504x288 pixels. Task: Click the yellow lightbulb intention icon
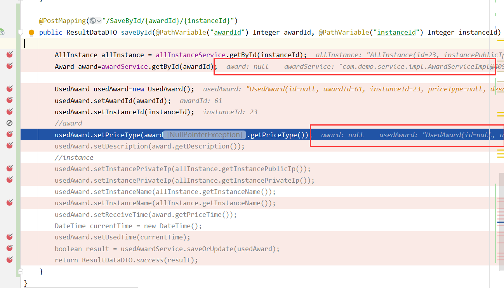(31, 33)
